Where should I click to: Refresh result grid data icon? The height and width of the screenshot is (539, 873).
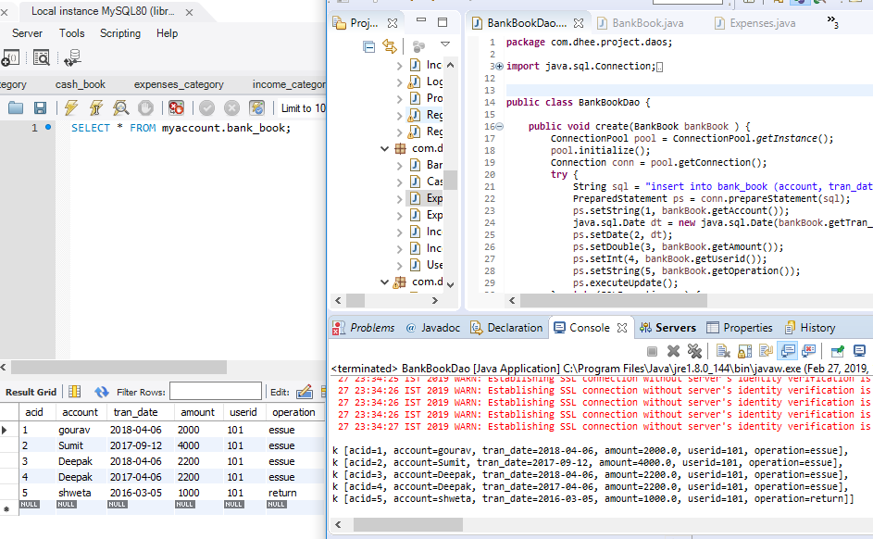[x=101, y=392]
